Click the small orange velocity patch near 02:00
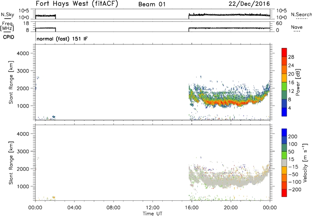 (x=53, y=197)
